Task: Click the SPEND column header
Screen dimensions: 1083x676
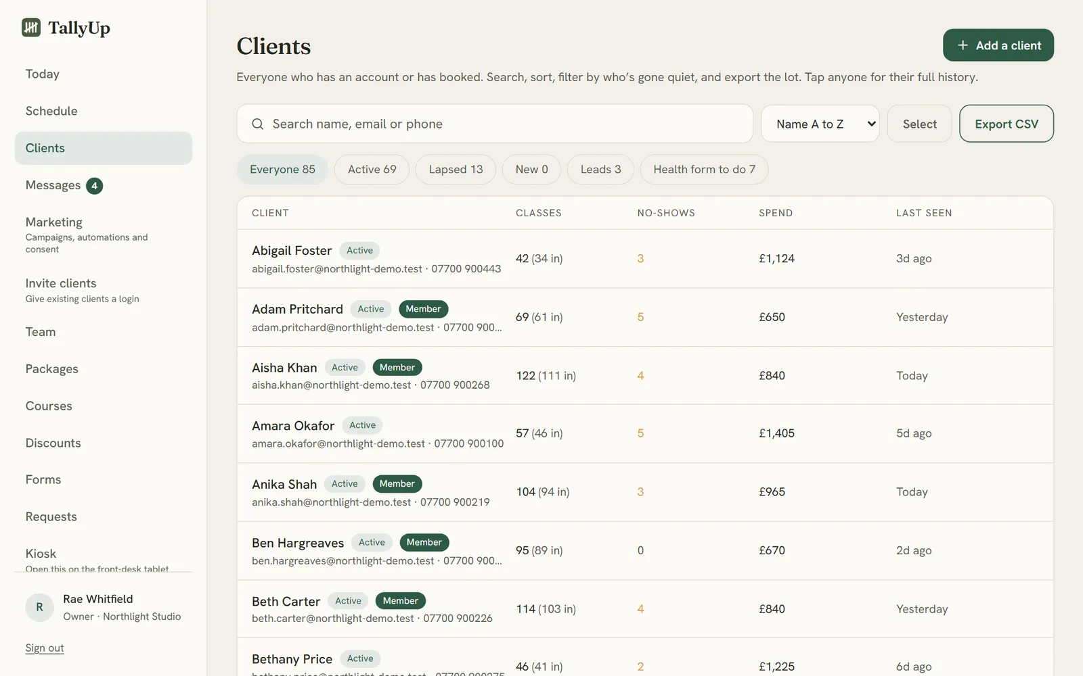Action: pos(776,213)
